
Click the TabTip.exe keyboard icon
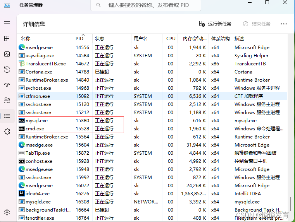point(22,153)
